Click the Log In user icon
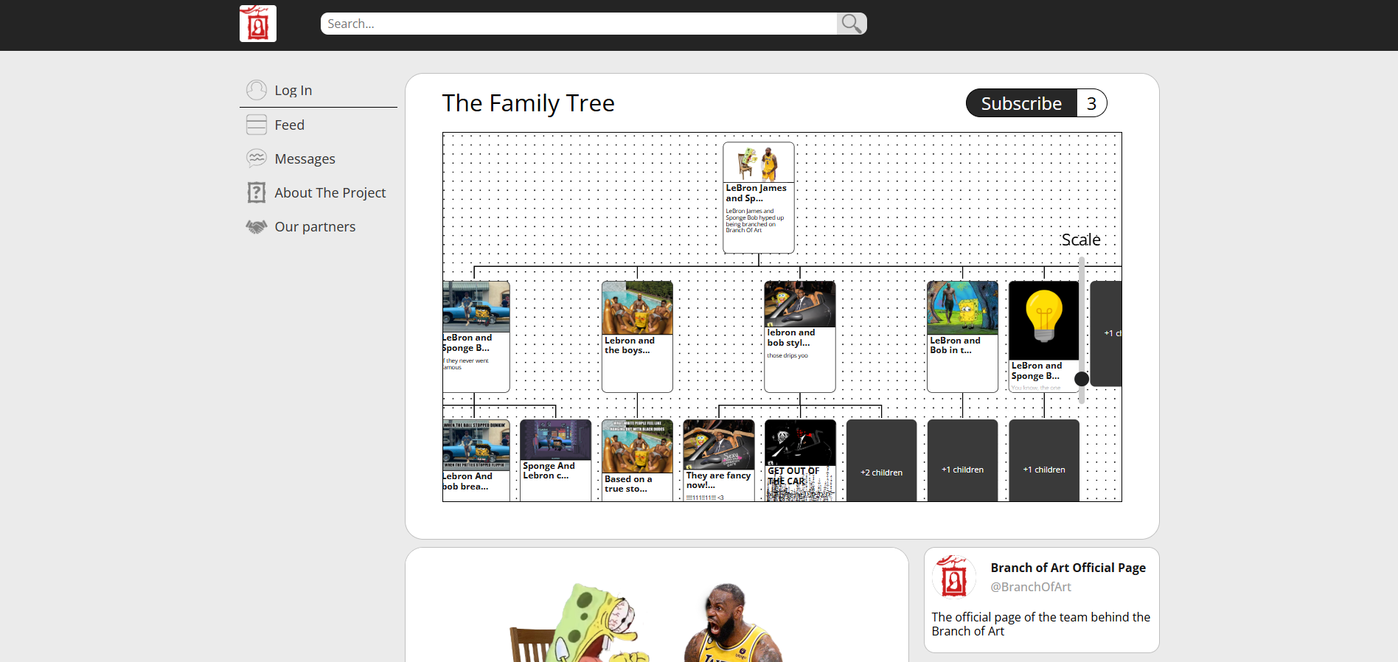Viewport: 1398px width, 662px height. 257,90
